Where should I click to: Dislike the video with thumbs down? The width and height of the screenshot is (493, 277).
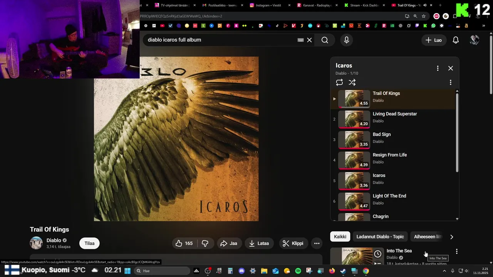(x=205, y=243)
